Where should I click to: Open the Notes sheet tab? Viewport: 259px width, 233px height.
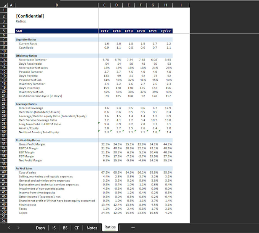tap(92, 228)
